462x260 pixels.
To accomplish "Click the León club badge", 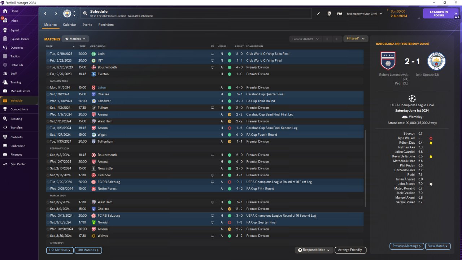I will [x=93, y=54].
